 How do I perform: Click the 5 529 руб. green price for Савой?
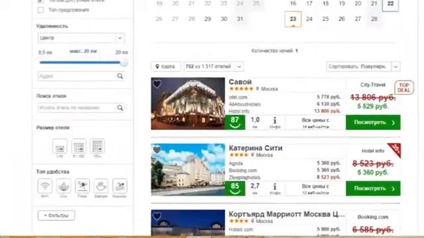(372, 106)
